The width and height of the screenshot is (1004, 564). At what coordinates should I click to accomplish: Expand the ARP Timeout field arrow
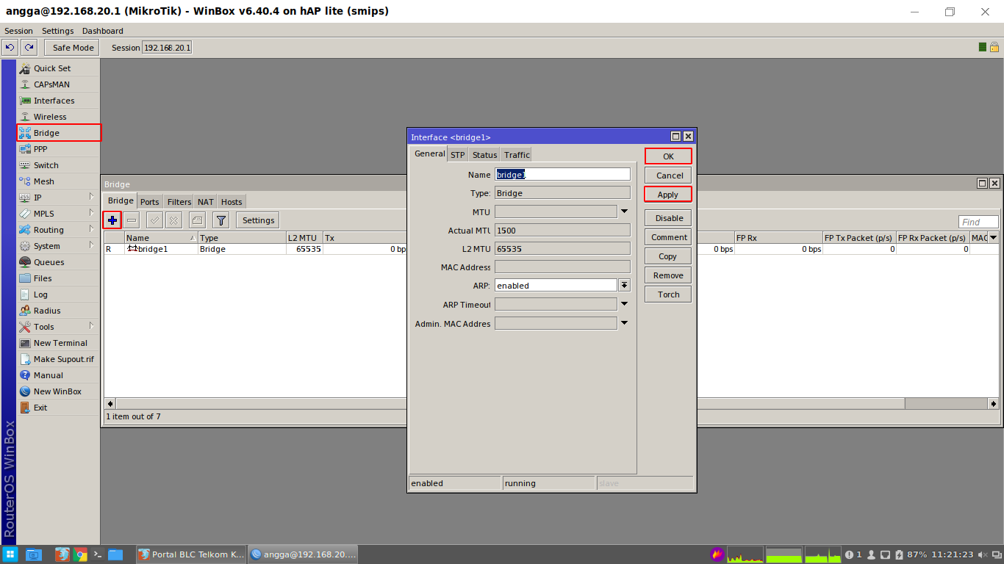624,303
